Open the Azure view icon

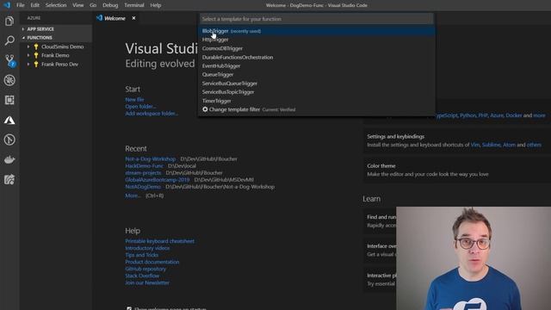(9, 121)
